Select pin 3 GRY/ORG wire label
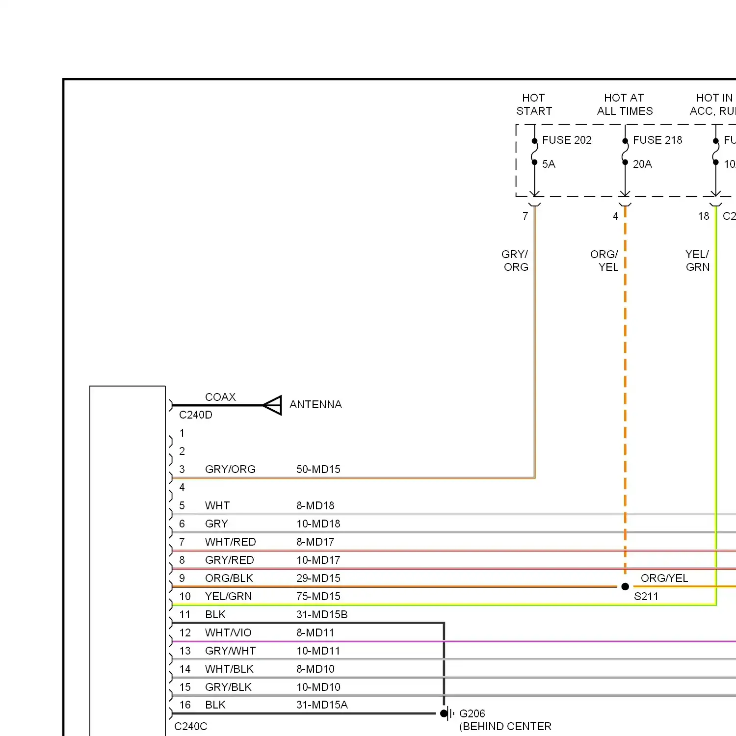Image resolution: width=736 pixels, height=736 pixels. (230, 469)
